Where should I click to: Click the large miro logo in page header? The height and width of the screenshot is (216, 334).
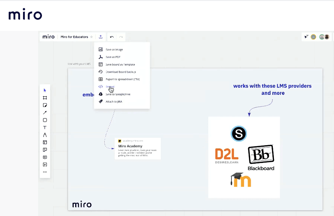25,14
